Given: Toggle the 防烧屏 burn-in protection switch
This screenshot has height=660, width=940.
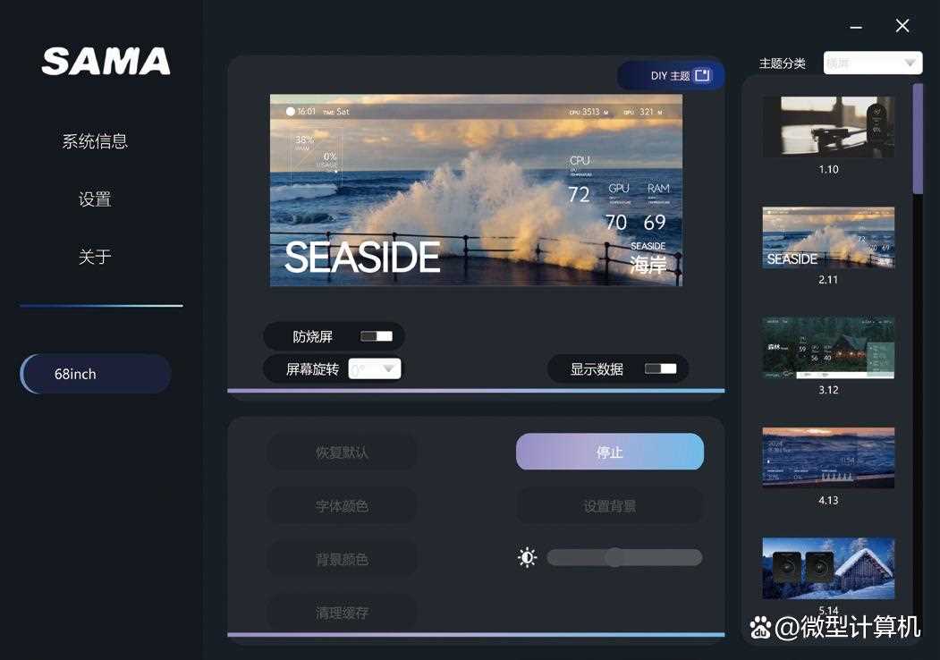Looking at the screenshot, I should point(377,336).
